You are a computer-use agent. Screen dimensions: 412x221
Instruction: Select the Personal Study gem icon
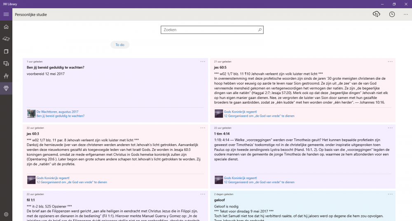6,88
